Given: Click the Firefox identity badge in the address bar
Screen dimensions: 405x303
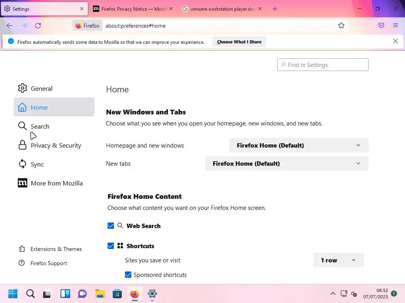Looking at the screenshot, I should pyautogui.click(x=87, y=26).
